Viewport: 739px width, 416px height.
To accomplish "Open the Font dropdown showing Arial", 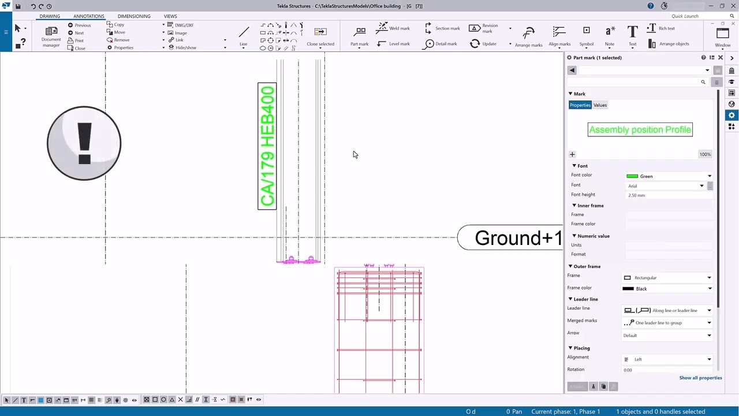I will point(666,186).
